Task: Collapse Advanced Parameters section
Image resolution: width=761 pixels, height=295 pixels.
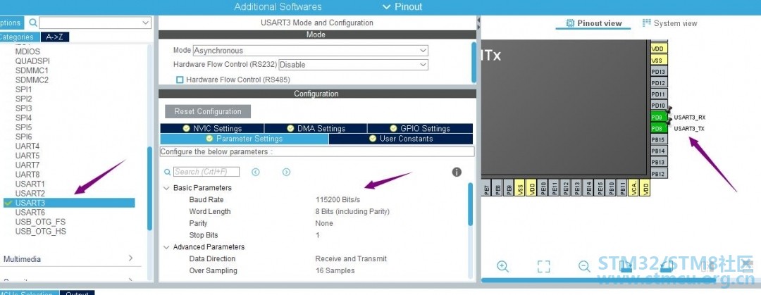Action: (x=166, y=247)
